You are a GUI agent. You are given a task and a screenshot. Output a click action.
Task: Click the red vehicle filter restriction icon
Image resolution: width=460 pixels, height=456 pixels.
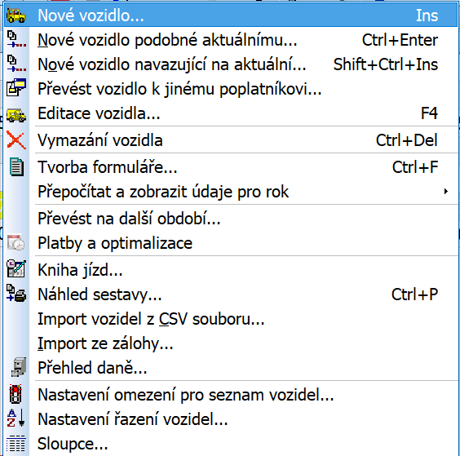point(15,394)
